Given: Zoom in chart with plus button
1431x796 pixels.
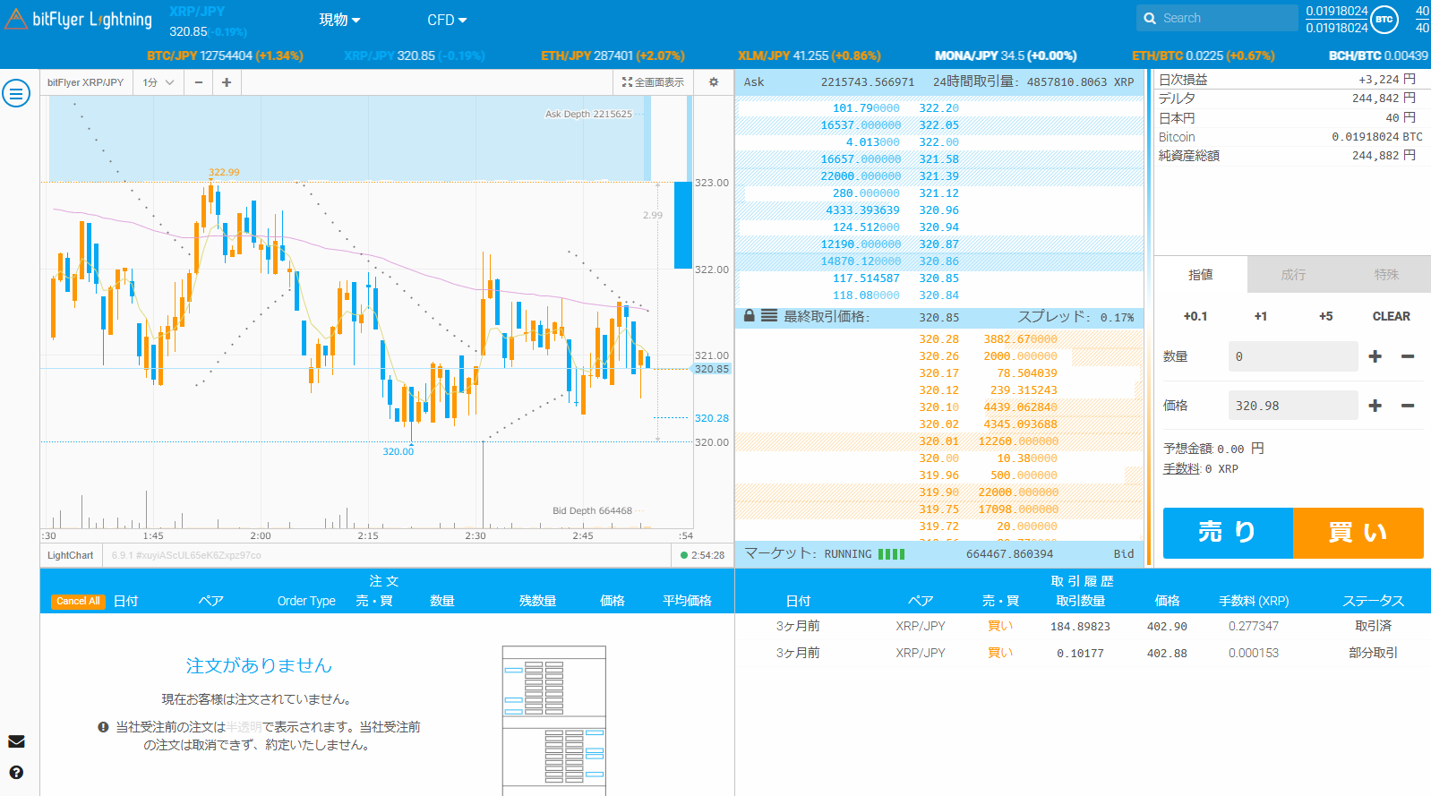Looking at the screenshot, I should coord(227,82).
